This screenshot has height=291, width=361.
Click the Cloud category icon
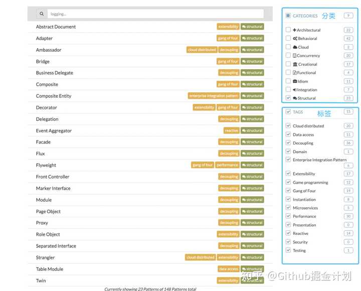295,47
